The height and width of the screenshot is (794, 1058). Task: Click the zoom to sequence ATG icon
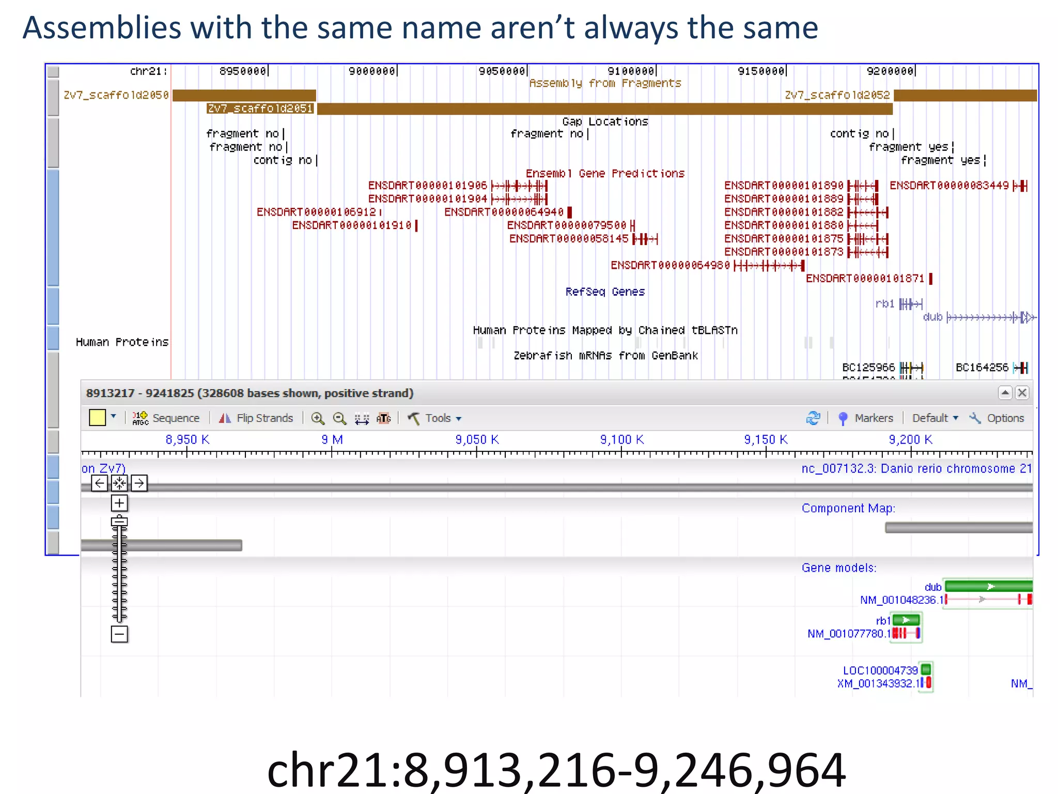click(384, 418)
